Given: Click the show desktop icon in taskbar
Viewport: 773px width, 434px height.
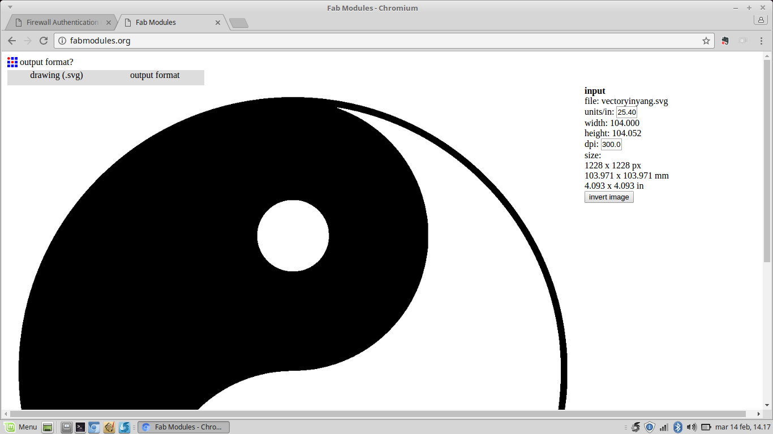Looking at the screenshot, I should pos(48,427).
